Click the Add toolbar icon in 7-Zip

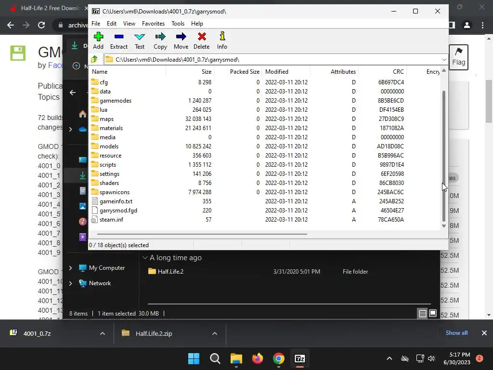98,40
